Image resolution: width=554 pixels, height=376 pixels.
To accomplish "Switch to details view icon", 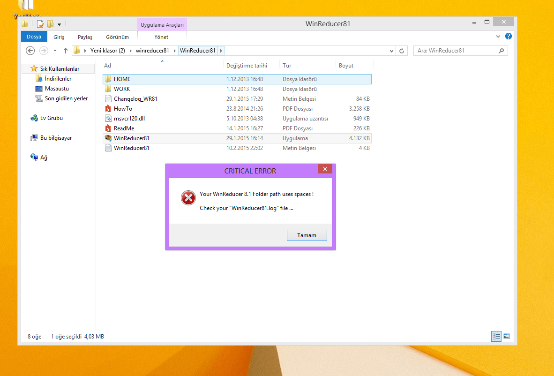I will click(x=496, y=337).
